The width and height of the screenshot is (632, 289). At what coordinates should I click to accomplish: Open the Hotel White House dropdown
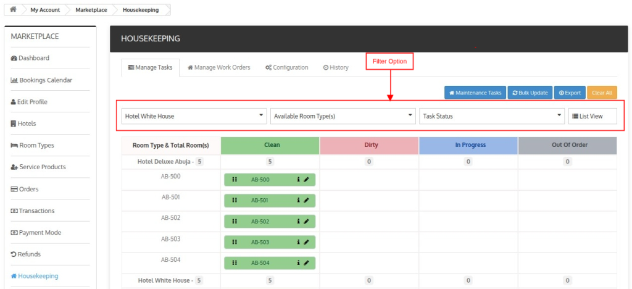(194, 116)
